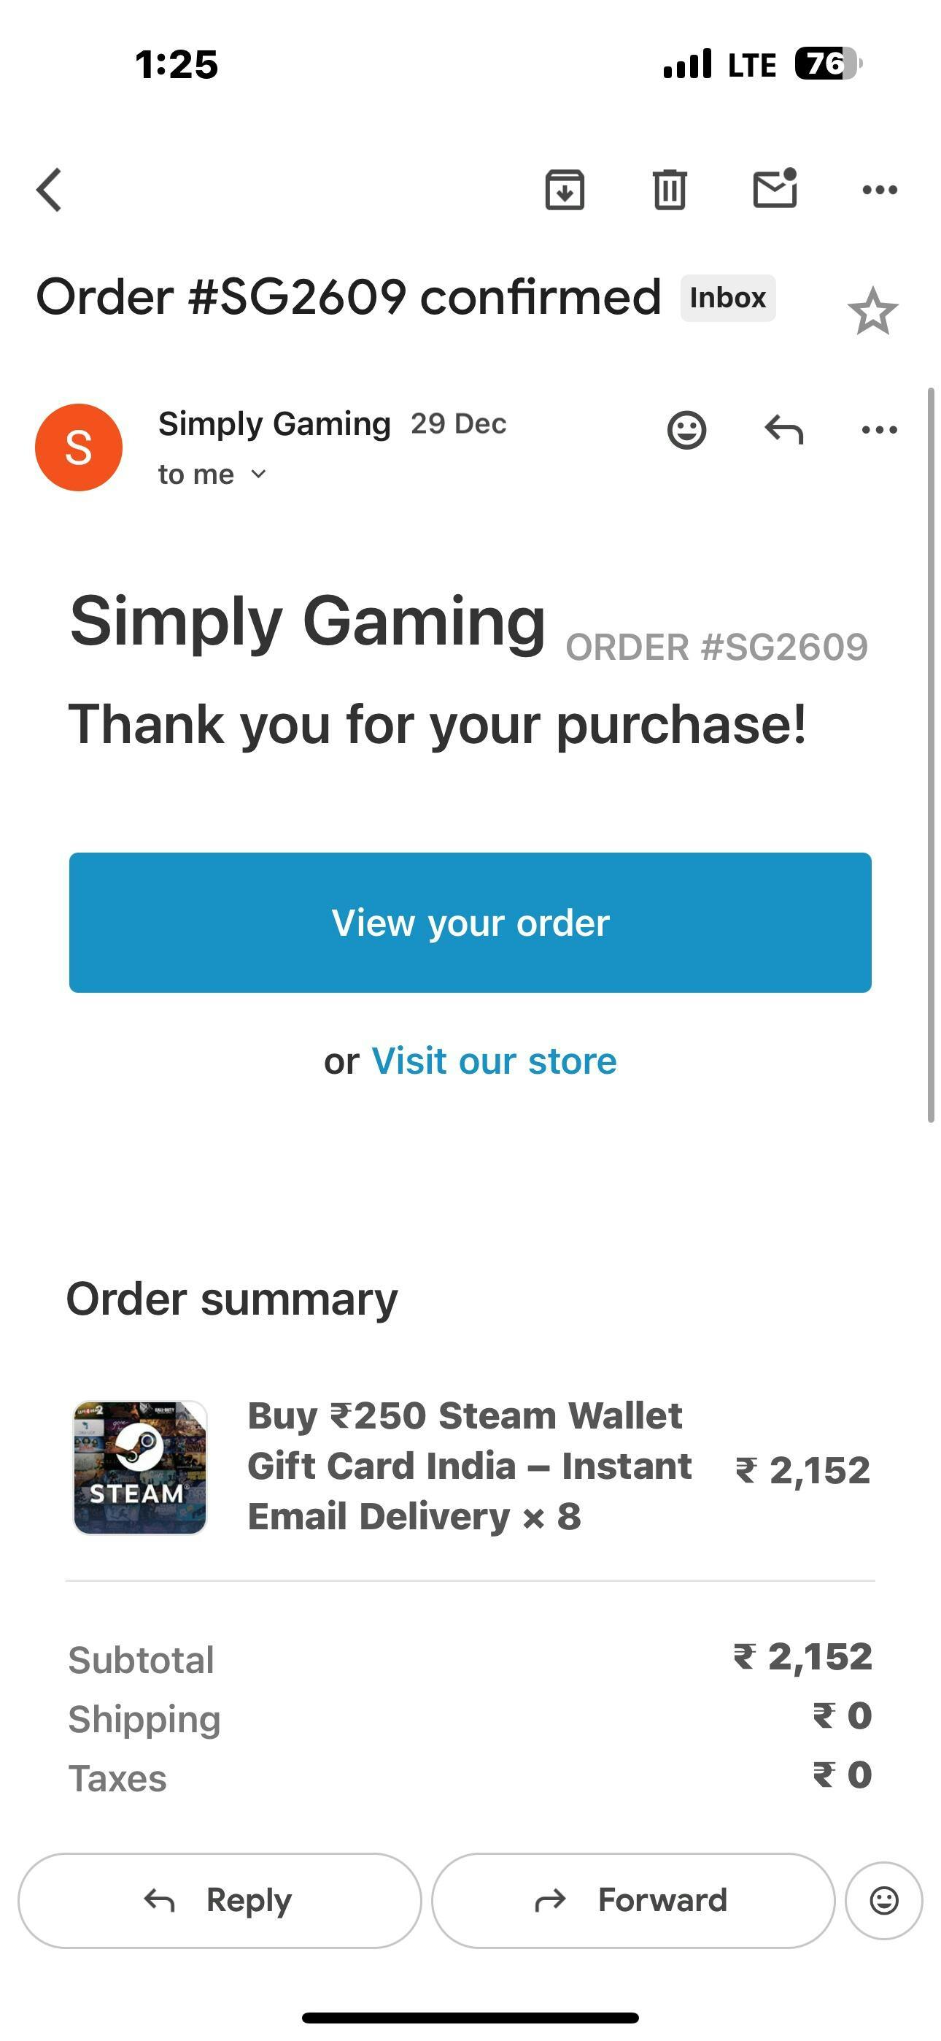Tap the Steam gift card thumbnail
This screenshot has width=941, height=2041.
point(140,1467)
